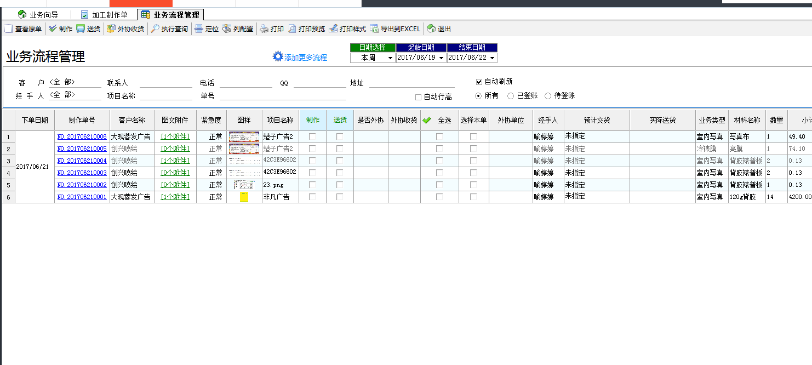Open 外协收货 from the toolbar
812x365 pixels.
point(111,29)
